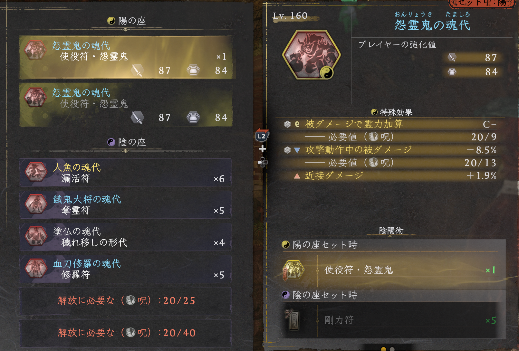Click the 陰の座セット時 header row

[x=390, y=295]
